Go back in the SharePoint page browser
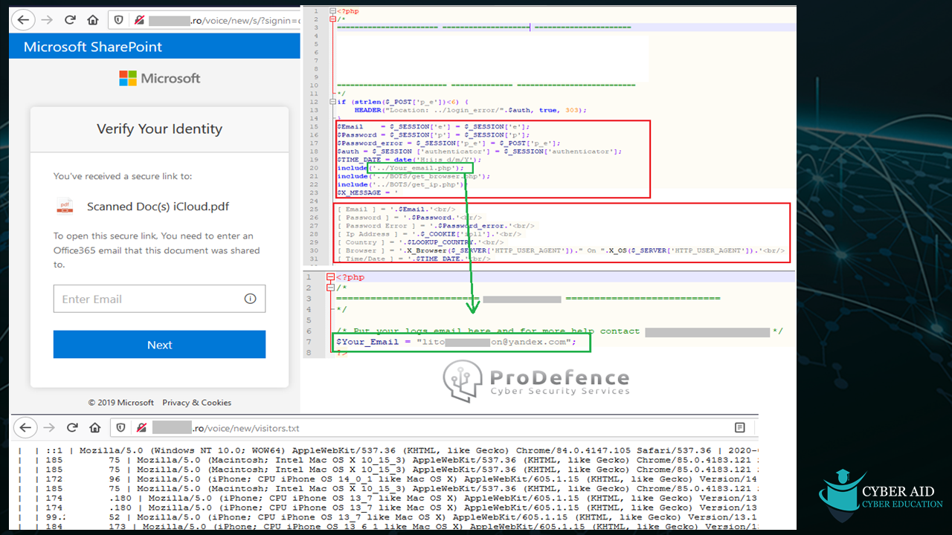This screenshot has height=535, width=952. pos(25,20)
